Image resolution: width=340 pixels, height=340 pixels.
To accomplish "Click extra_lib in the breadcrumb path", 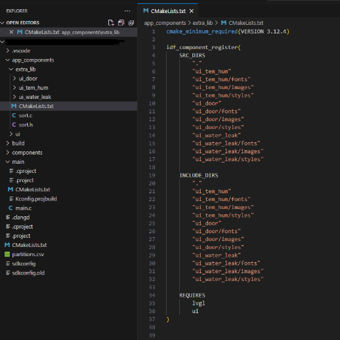I will coord(203,23).
